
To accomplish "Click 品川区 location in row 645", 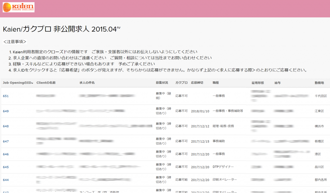I will (x=319, y=167).
